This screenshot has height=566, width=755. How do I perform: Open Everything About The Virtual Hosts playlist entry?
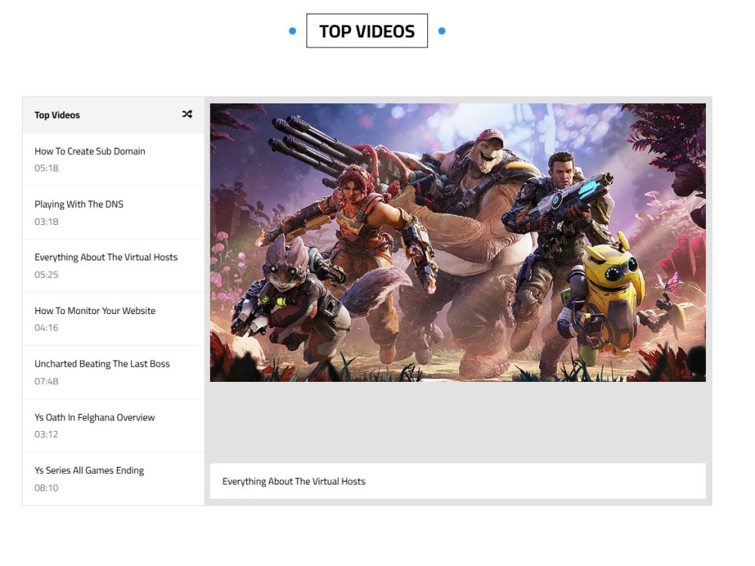click(113, 266)
